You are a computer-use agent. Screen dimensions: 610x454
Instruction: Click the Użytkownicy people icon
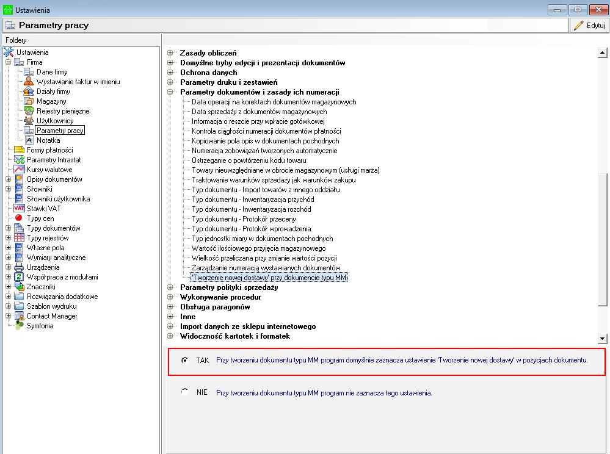click(29, 121)
